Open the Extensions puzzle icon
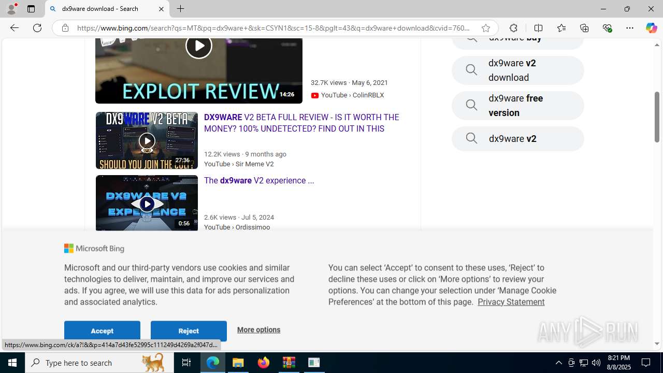This screenshot has width=663, height=373. pyautogui.click(x=513, y=28)
